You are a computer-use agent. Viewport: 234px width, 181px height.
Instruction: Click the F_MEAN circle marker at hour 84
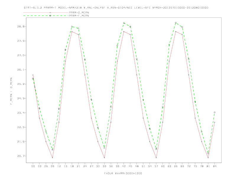click(214, 112)
